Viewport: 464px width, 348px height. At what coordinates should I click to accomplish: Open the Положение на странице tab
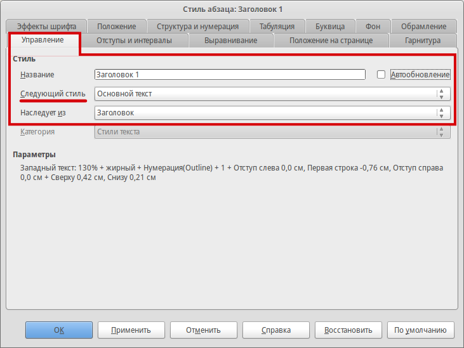pyautogui.click(x=331, y=40)
